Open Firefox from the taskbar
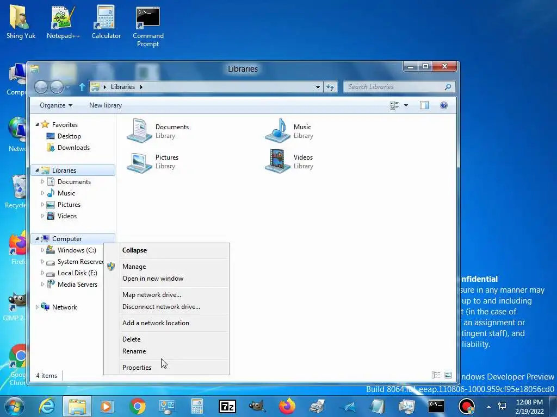Viewport: 557px width, 417px height. coord(287,406)
